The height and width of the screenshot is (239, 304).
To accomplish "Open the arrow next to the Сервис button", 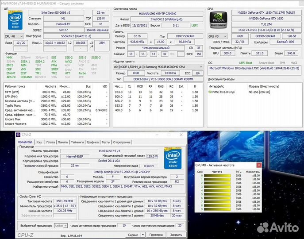I will coord(143,235).
